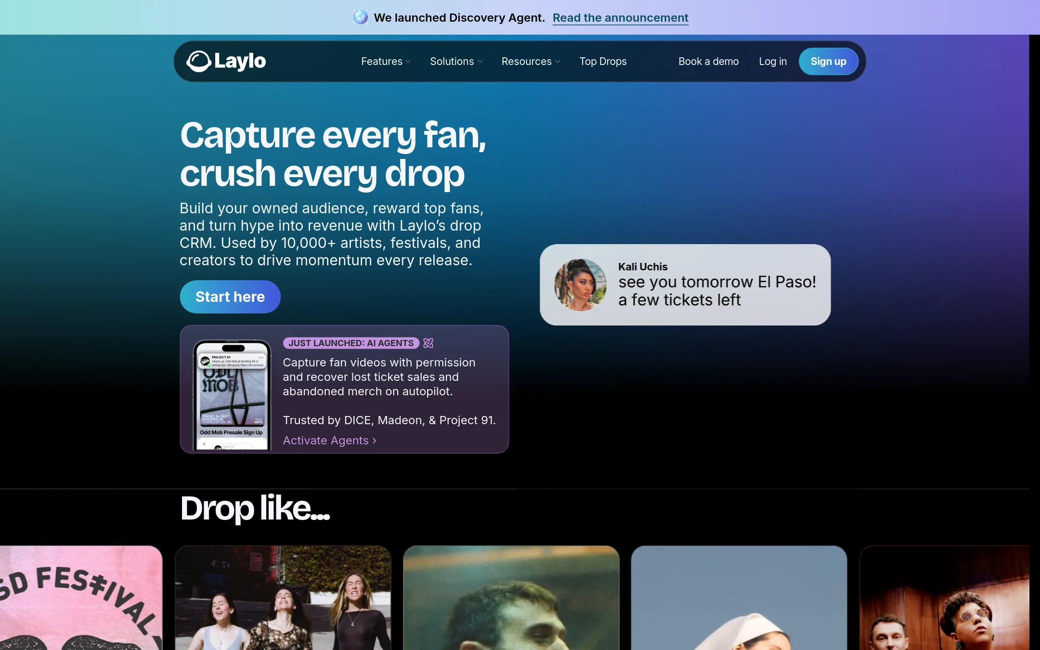
Task: Click the page vertical scrollbar
Action: click(x=1035, y=342)
